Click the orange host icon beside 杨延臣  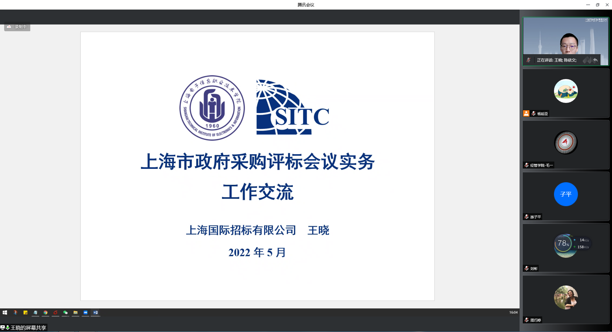(526, 113)
